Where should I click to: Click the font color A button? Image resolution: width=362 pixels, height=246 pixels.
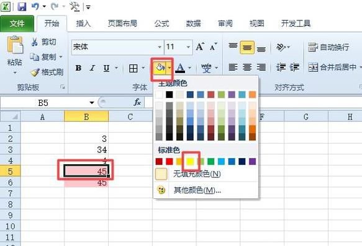point(180,68)
